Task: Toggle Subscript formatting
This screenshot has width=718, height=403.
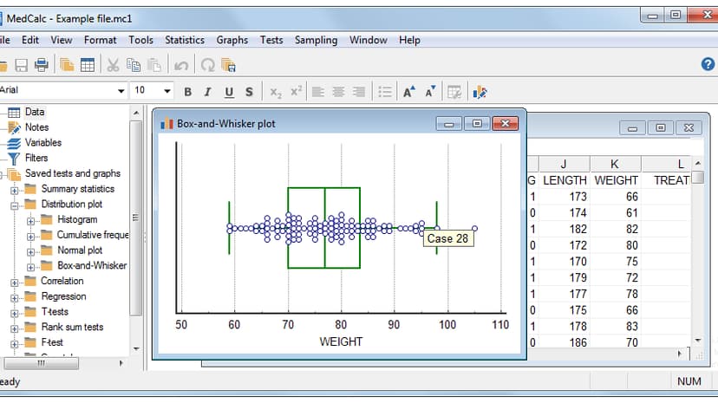Action: point(276,93)
